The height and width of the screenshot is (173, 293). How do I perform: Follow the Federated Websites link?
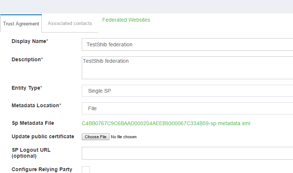[x=126, y=20]
